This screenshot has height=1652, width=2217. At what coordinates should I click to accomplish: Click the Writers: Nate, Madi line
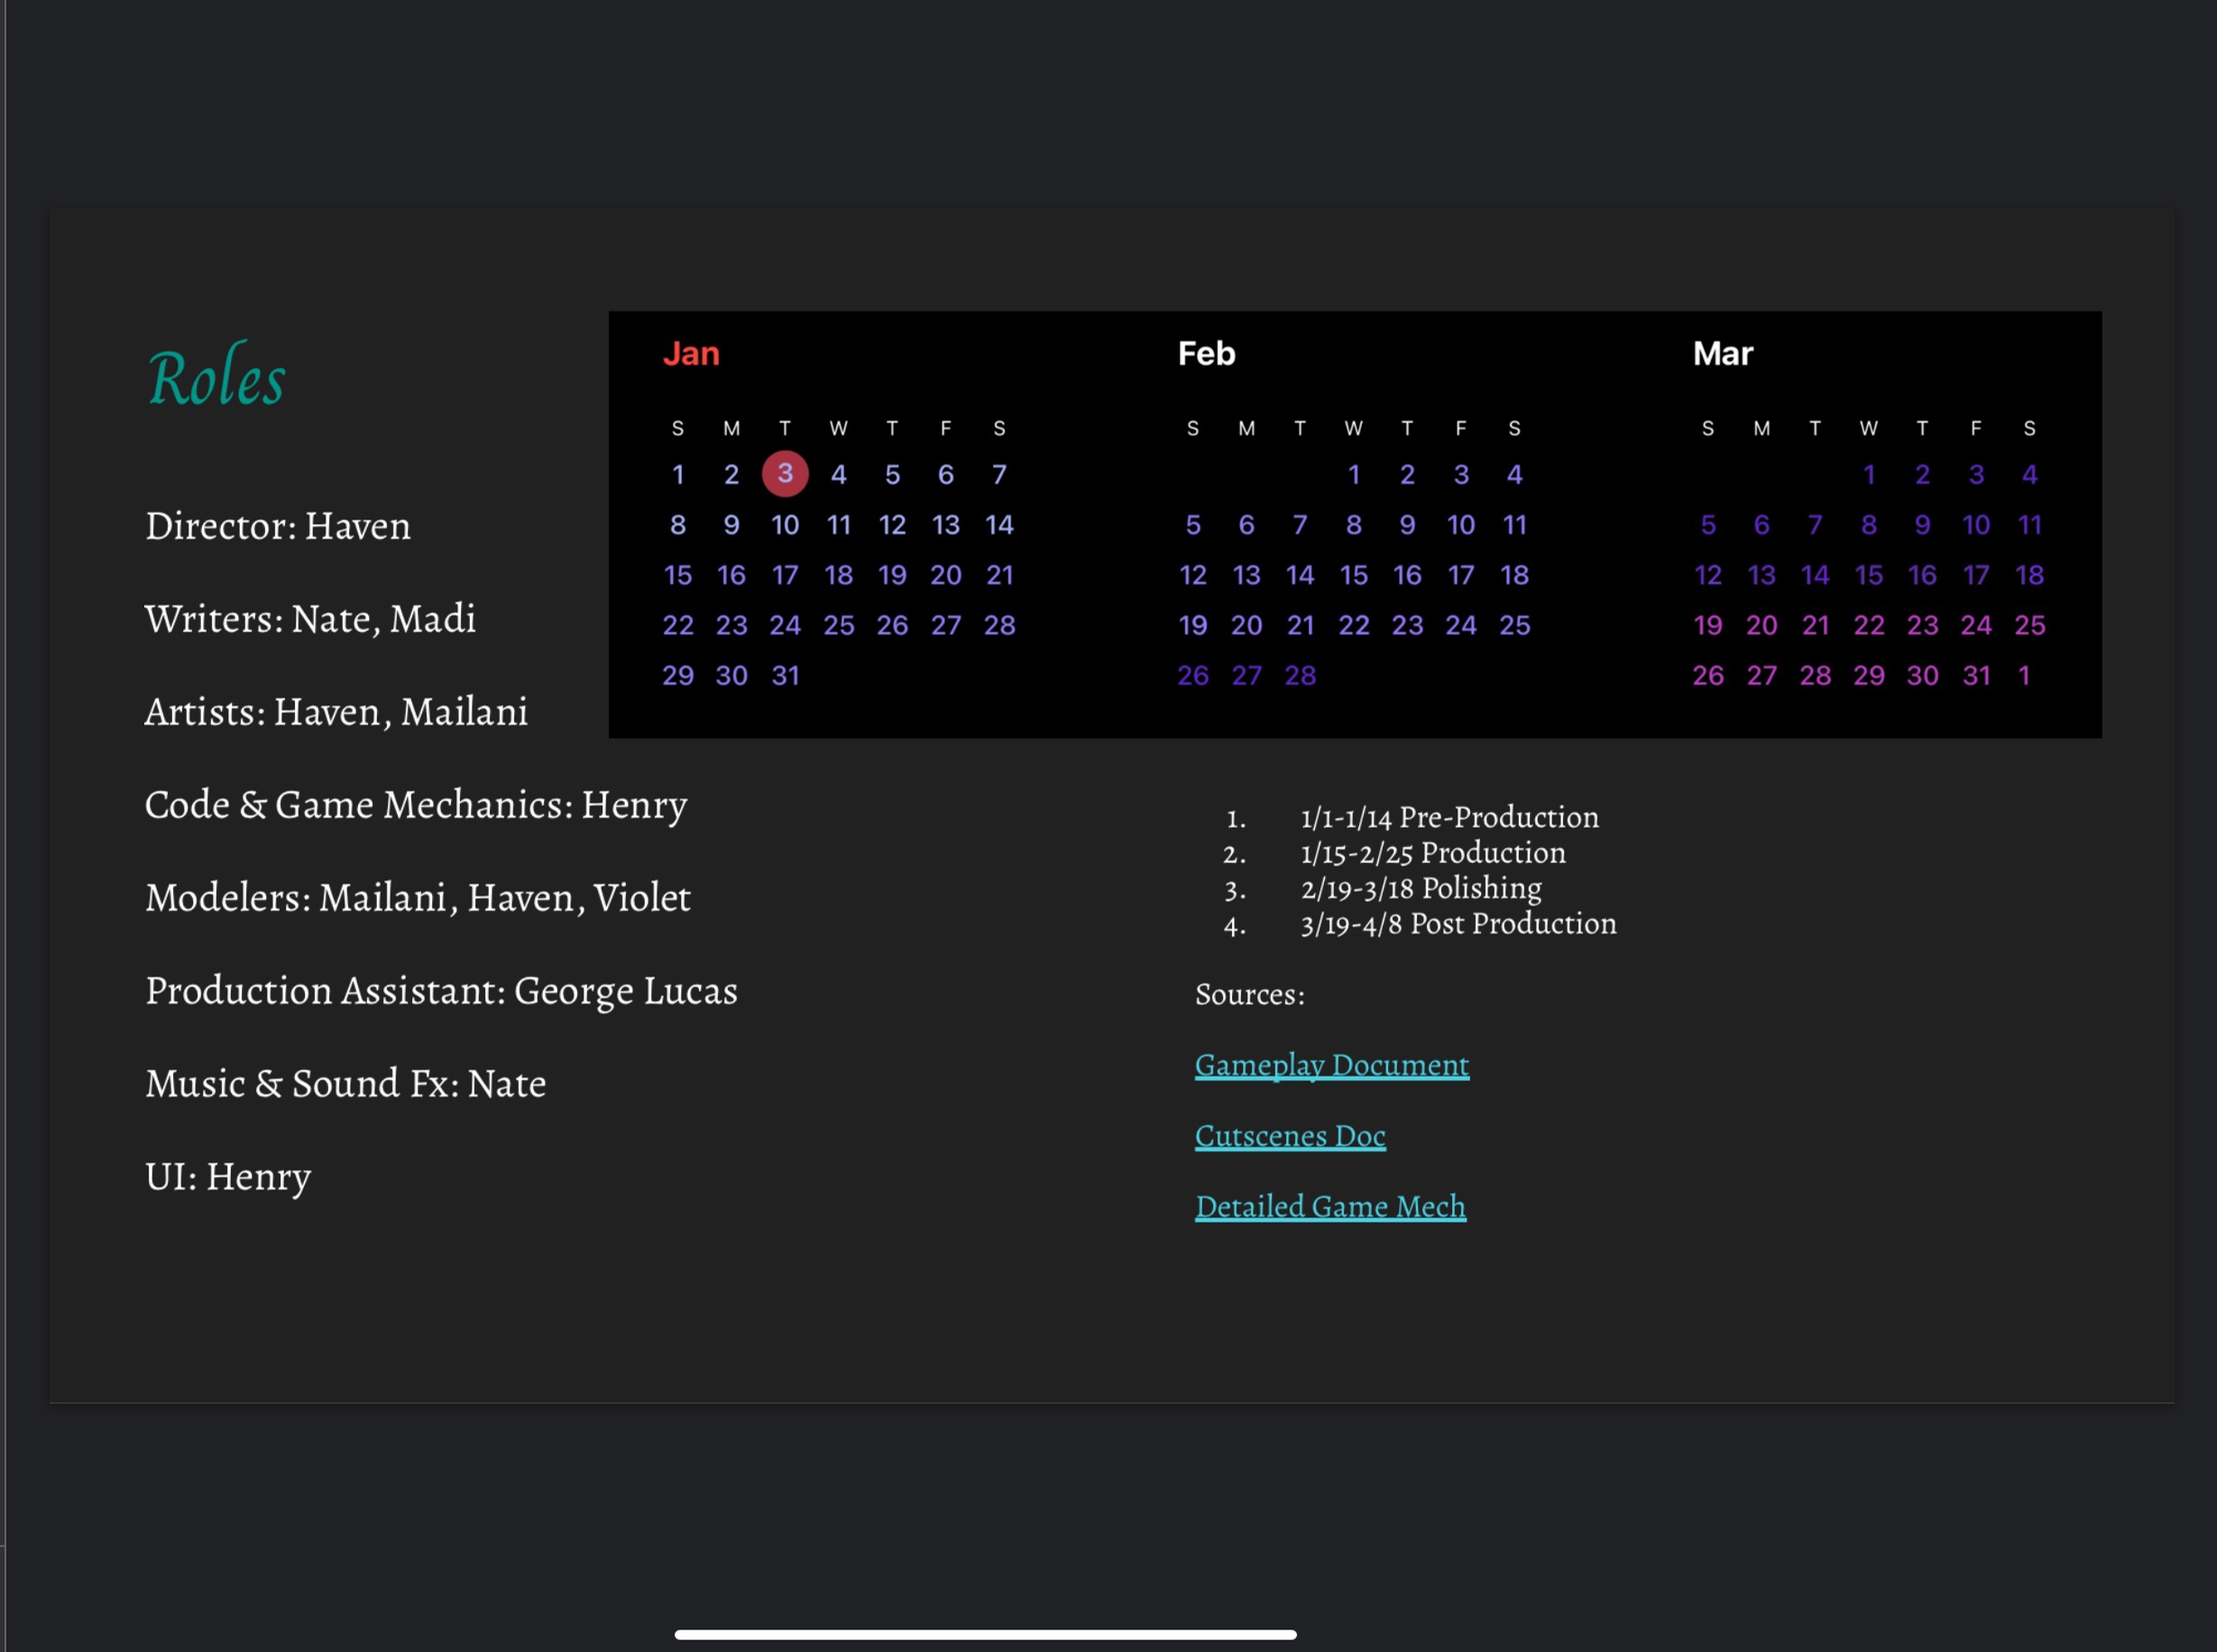(310, 619)
